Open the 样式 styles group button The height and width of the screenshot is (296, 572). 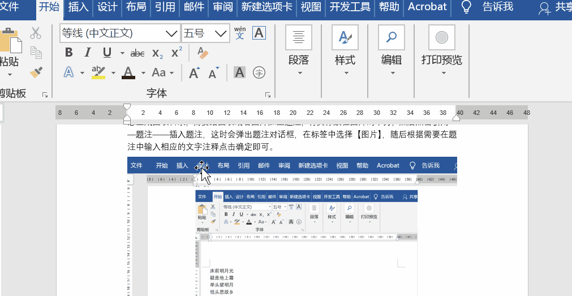coord(345,50)
